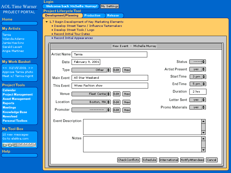Go to previous date in Work Basket

click(5, 68)
